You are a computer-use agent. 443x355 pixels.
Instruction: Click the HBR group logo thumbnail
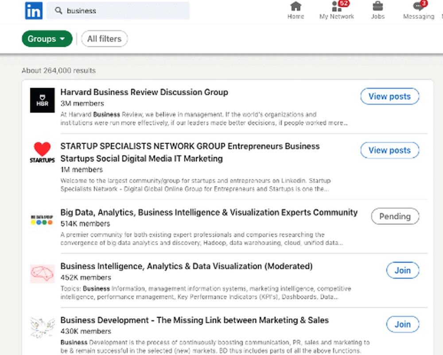pyautogui.click(x=43, y=100)
